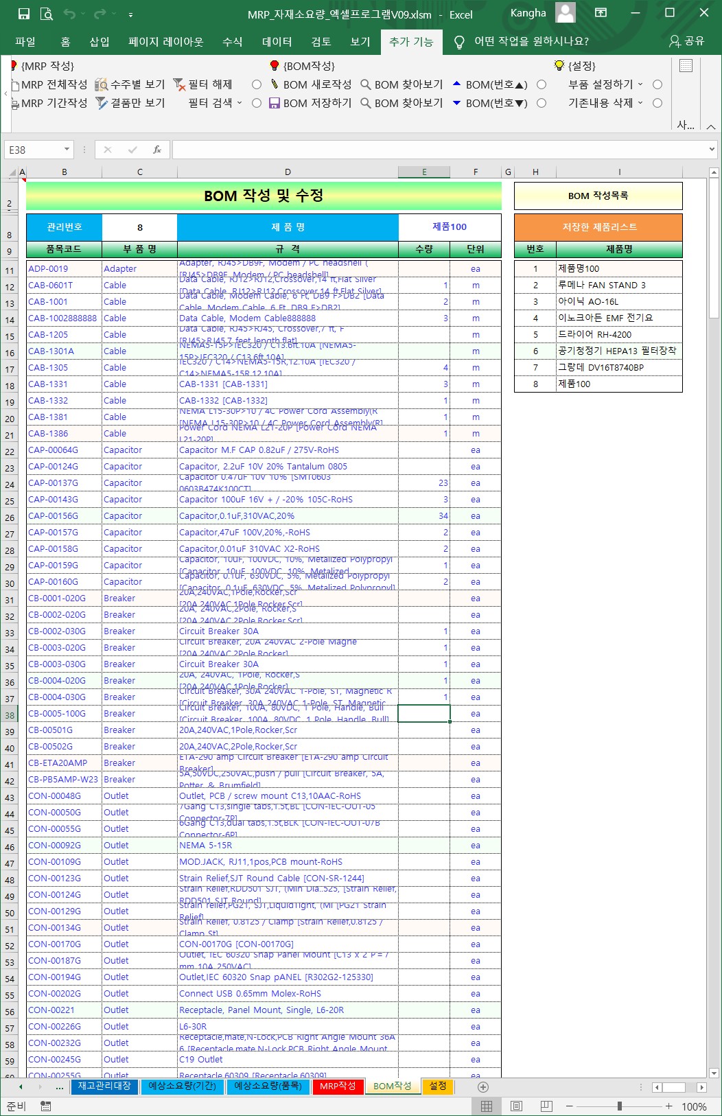Click the 수주별 보기 command
The image size is (722, 1116).
130,84
